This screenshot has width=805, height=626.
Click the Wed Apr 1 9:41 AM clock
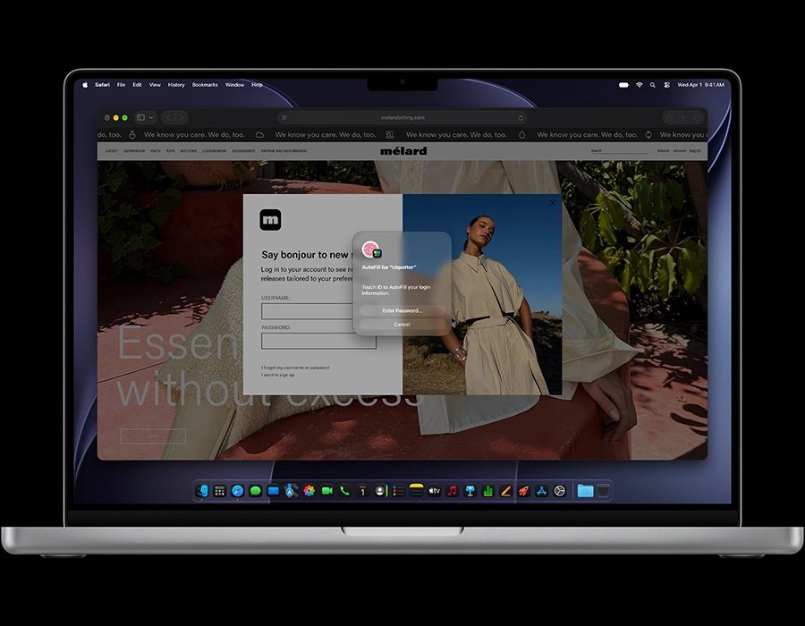point(700,85)
